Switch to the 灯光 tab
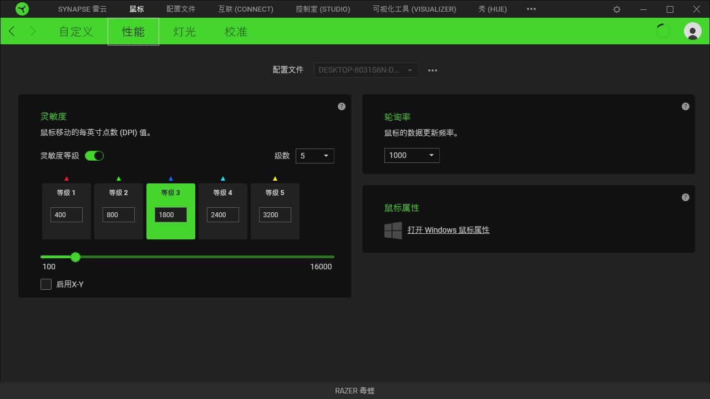This screenshot has width=710, height=399. [x=184, y=32]
